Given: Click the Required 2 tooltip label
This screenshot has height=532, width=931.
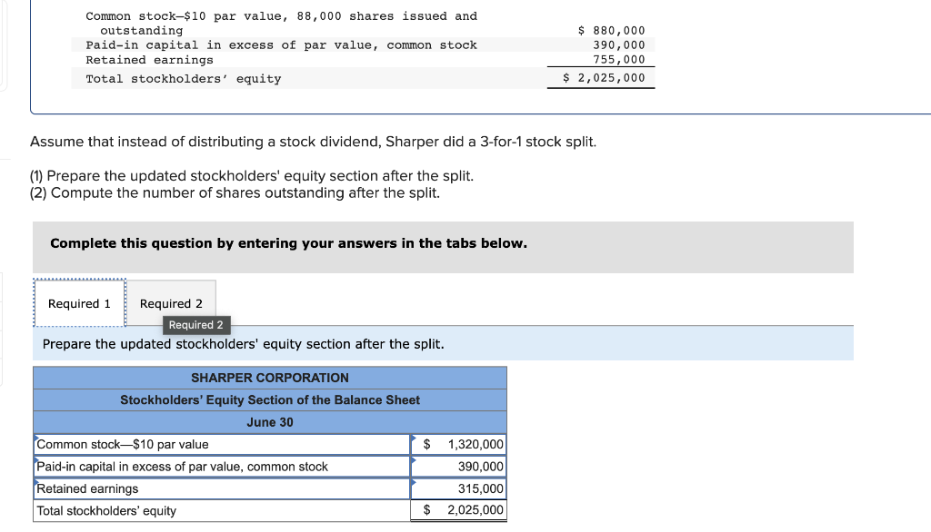Looking at the screenshot, I should [x=197, y=324].
